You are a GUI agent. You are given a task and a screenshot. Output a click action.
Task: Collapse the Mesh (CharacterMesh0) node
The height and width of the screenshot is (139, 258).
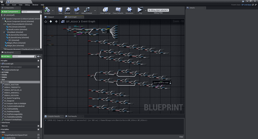click(4, 24)
